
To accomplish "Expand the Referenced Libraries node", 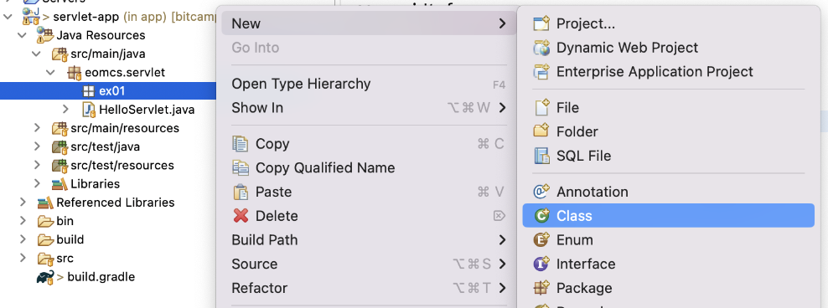I will tap(23, 202).
